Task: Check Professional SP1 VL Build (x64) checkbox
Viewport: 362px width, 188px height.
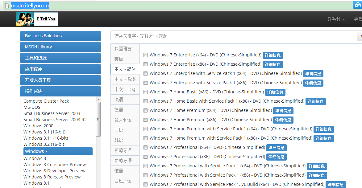Action: 145,184
